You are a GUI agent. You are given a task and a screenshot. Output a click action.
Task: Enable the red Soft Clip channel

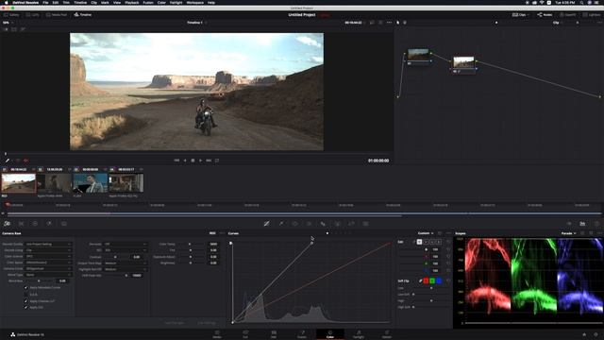tap(426, 281)
